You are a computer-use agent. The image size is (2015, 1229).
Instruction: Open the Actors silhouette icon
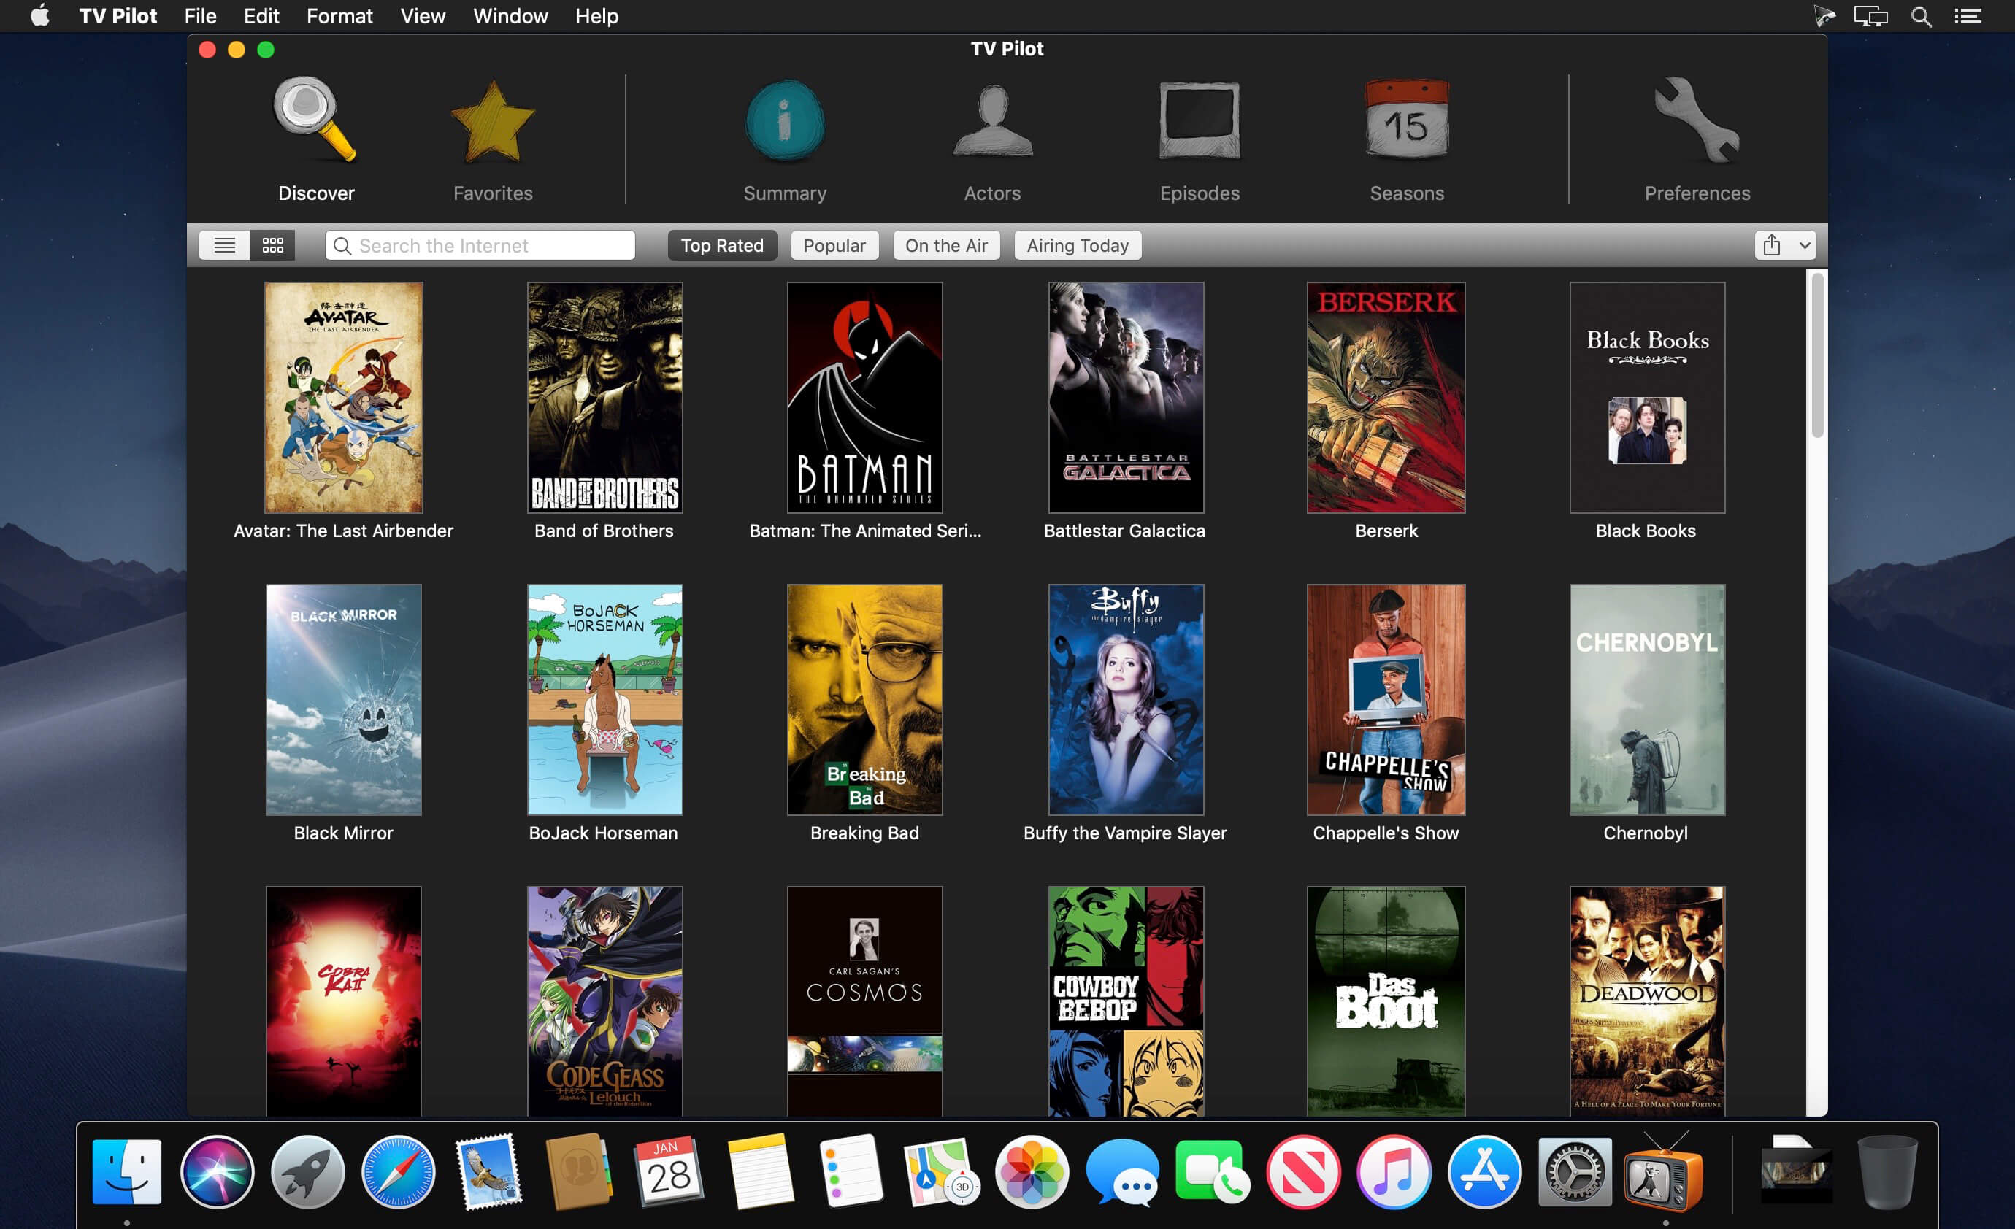point(992,123)
